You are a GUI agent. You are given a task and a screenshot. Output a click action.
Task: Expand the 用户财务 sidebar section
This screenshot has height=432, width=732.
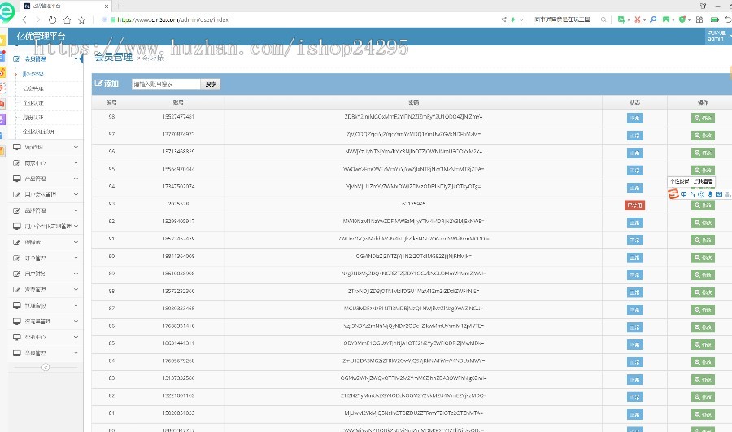click(76, 274)
